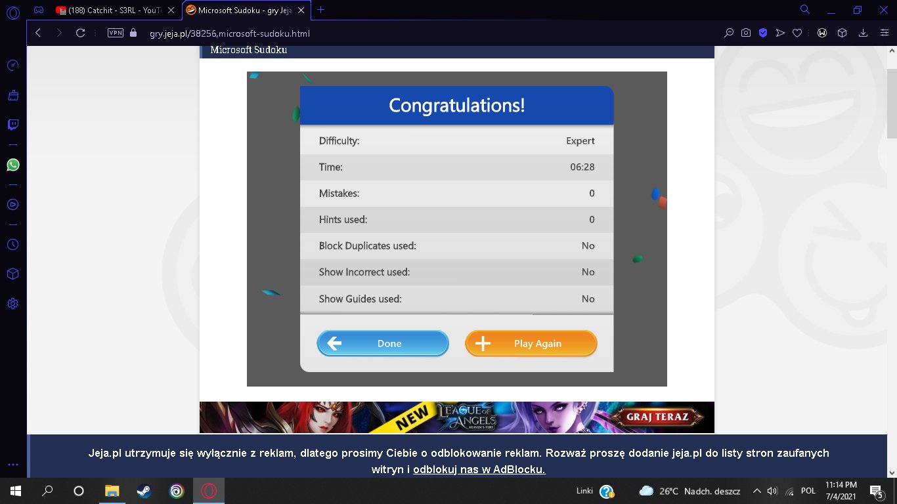Open the downloads arrow icon
The height and width of the screenshot is (504, 897).
[864, 33]
